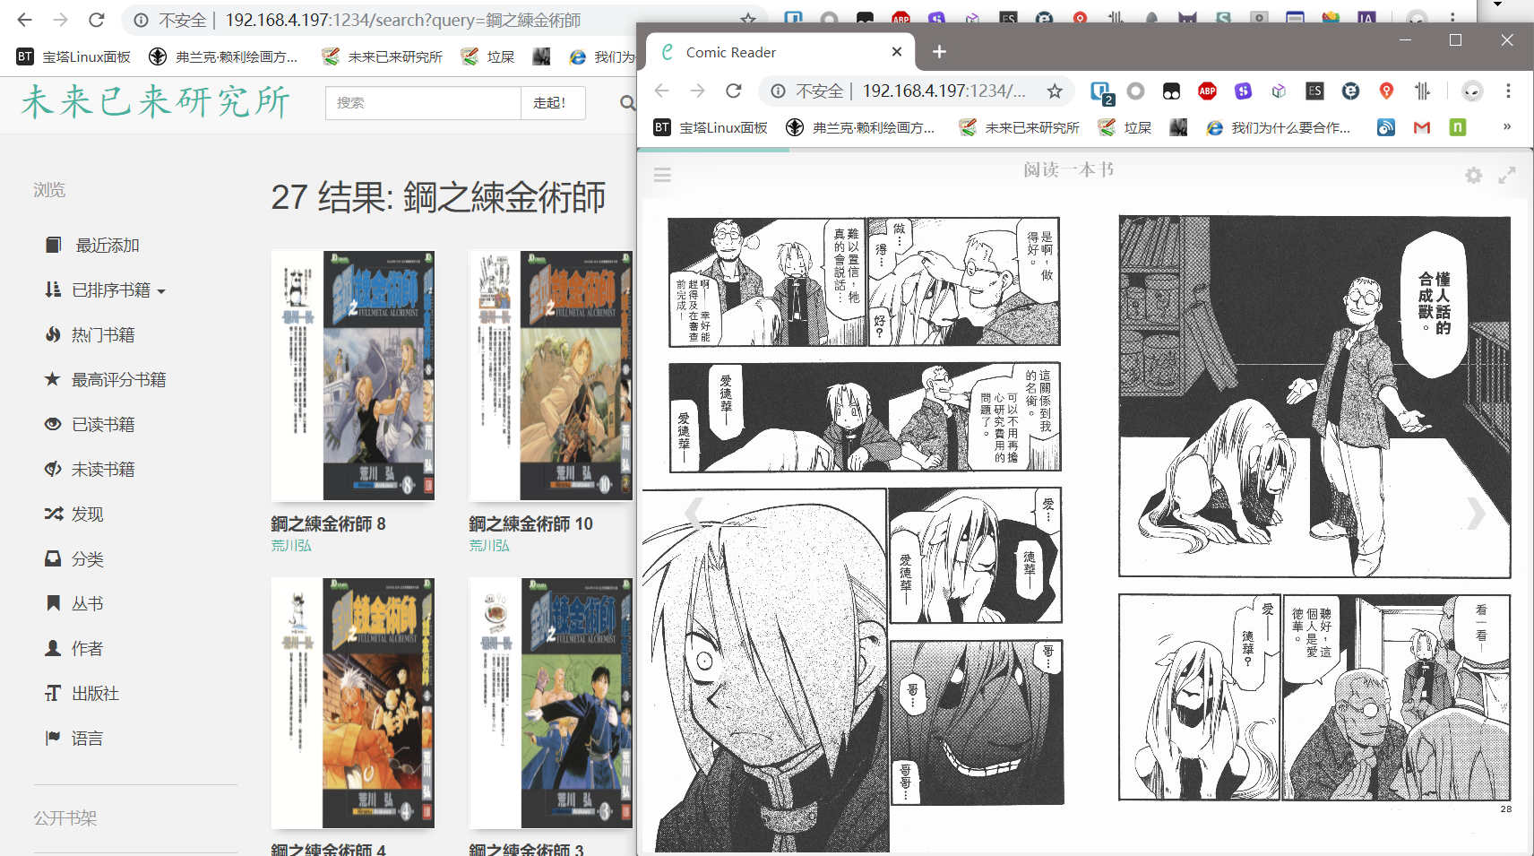Viewport: 1534px width, 856px height.
Task: Open the 未来已来研究所 site logo
Action: point(156,102)
